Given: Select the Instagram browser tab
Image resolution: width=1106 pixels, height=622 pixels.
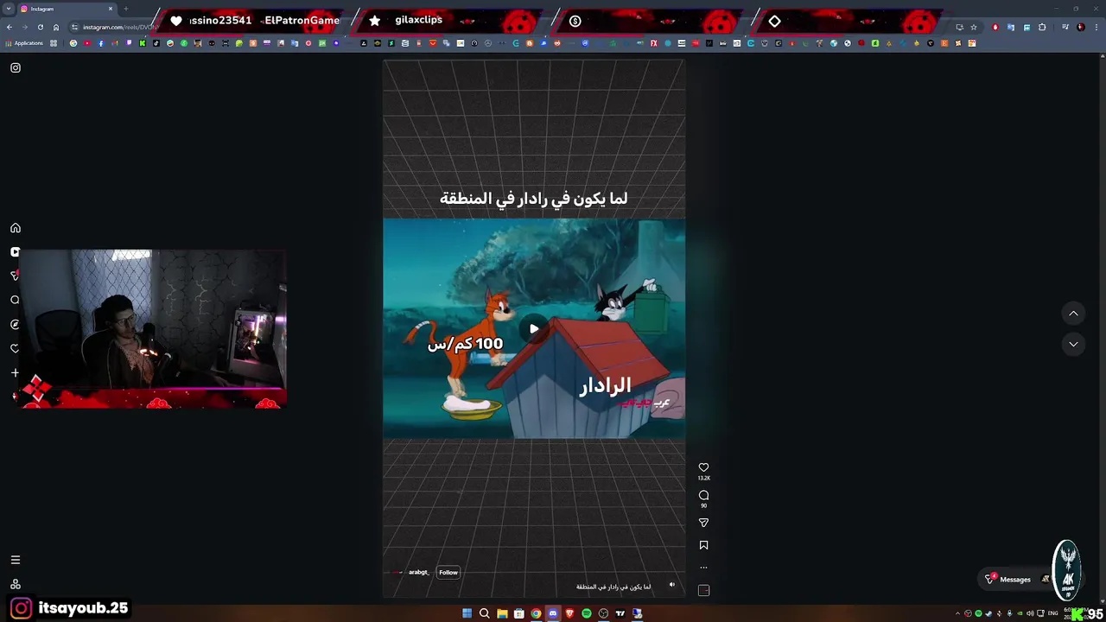Looking at the screenshot, I should click(67, 9).
